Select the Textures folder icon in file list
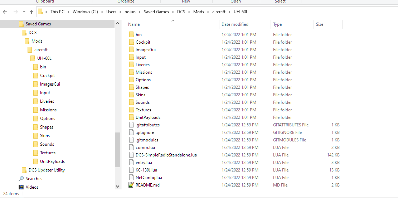This screenshot has width=398, height=198. [131, 110]
